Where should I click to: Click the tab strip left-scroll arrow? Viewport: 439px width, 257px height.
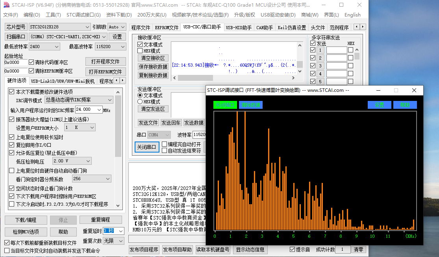[x=357, y=27]
